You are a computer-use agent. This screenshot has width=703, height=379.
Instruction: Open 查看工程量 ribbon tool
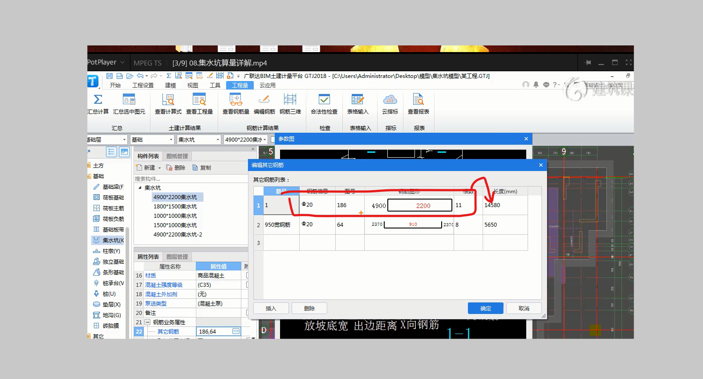pyautogui.click(x=199, y=104)
